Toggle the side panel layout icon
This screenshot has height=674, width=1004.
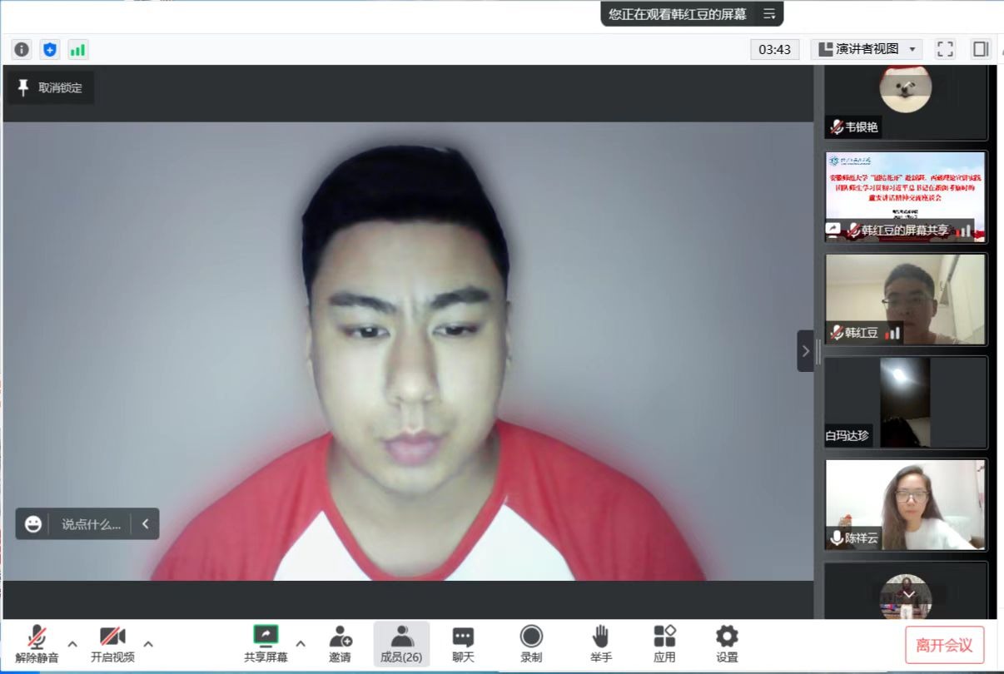981,49
